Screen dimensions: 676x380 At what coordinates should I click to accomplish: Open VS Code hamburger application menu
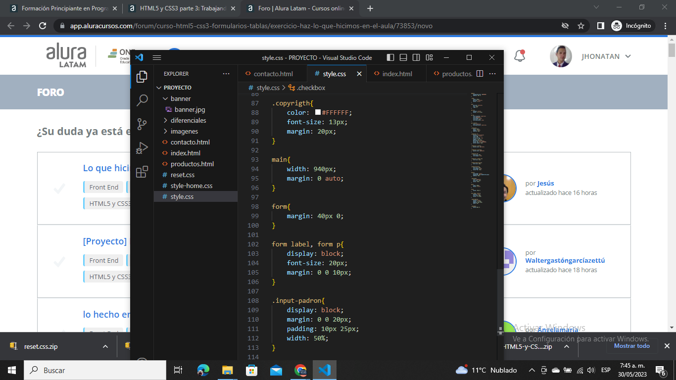(x=157, y=57)
